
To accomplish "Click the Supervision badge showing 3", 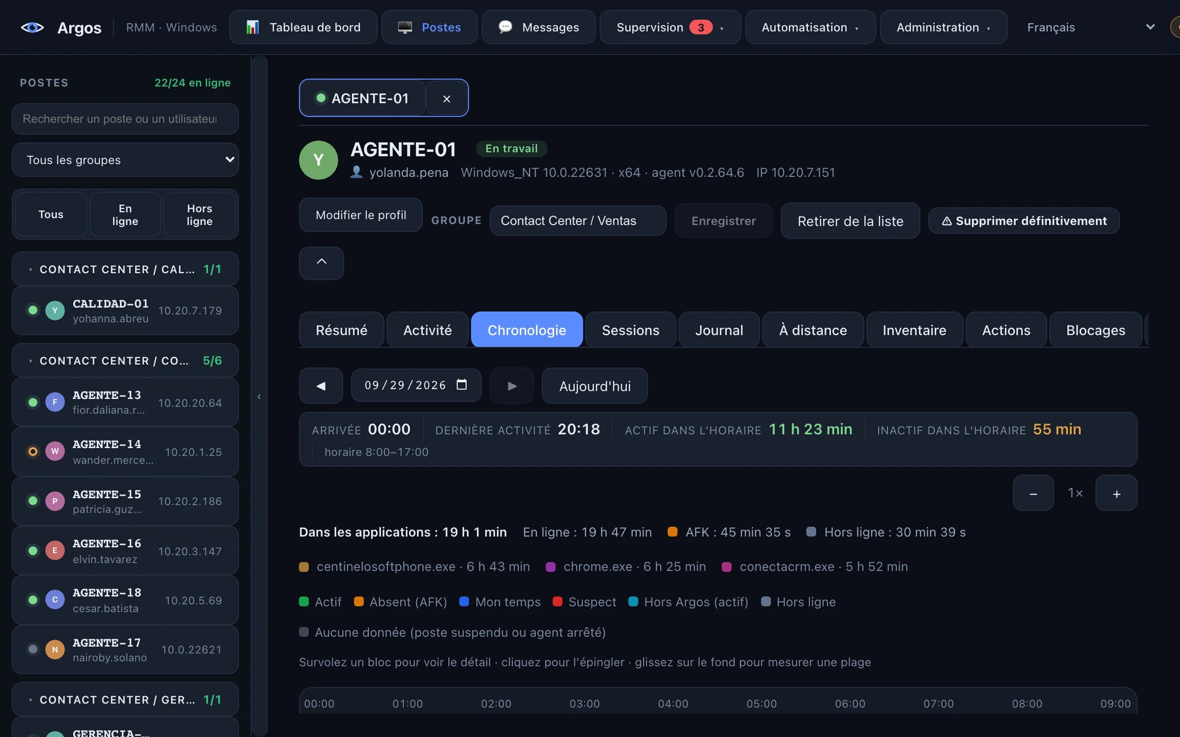I will pyautogui.click(x=701, y=28).
